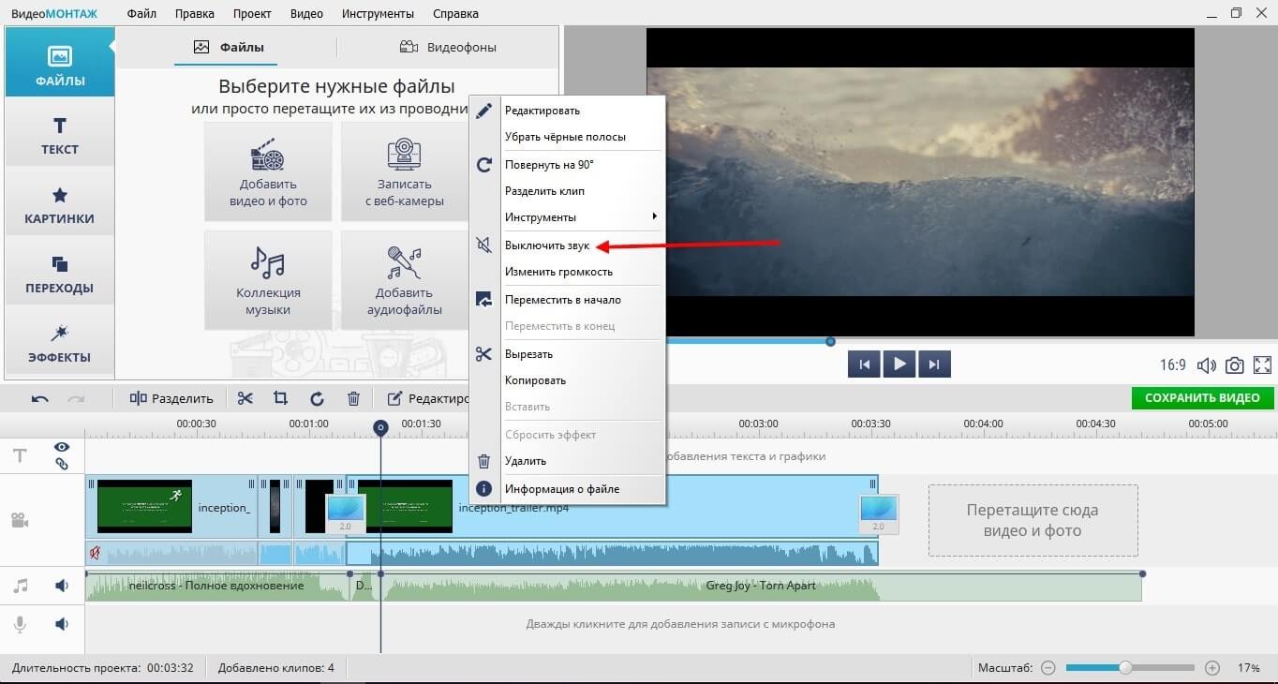The width and height of the screenshot is (1278, 684).
Task: Select the scissors cut tool in toolbar
Action: [x=245, y=398]
